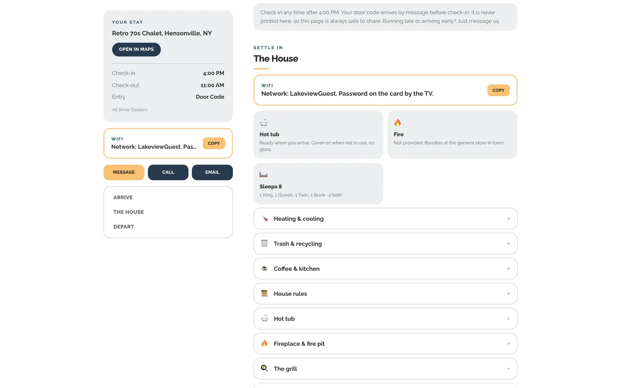Screen dimensions: 621x388
Task: Click the WiFi network text in main card
Action: point(347,94)
